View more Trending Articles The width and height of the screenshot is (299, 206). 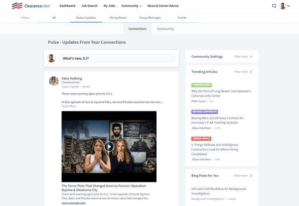pyautogui.click(x=241, y=72)
